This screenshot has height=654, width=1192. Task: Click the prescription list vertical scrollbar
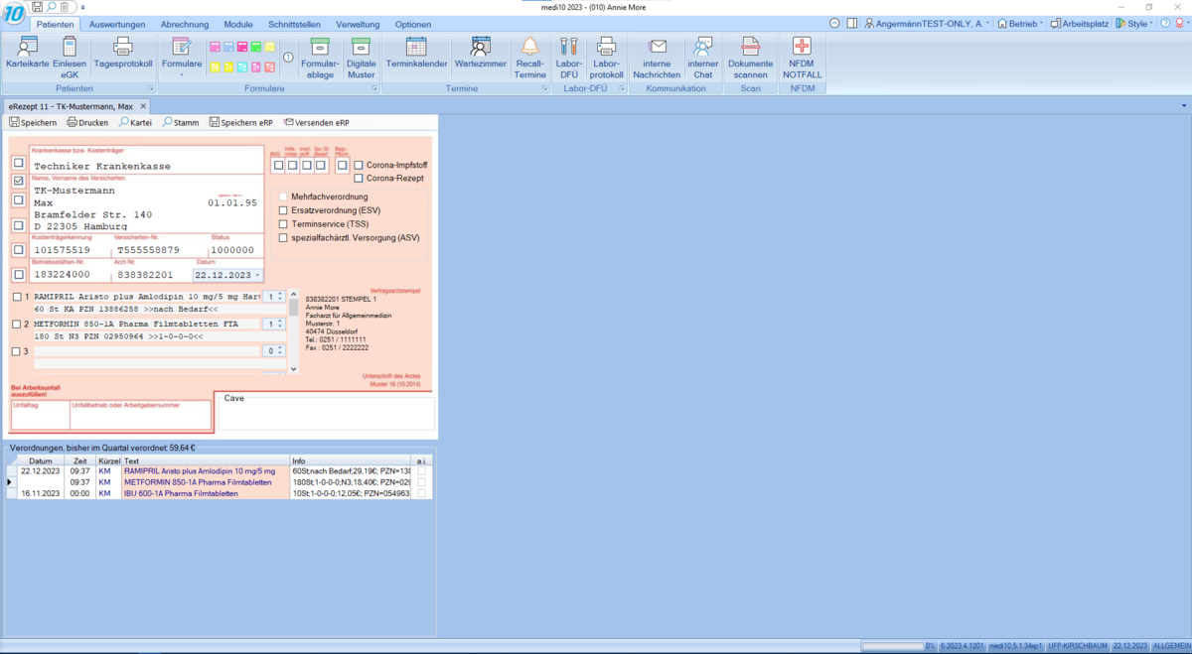click(293, 331)
